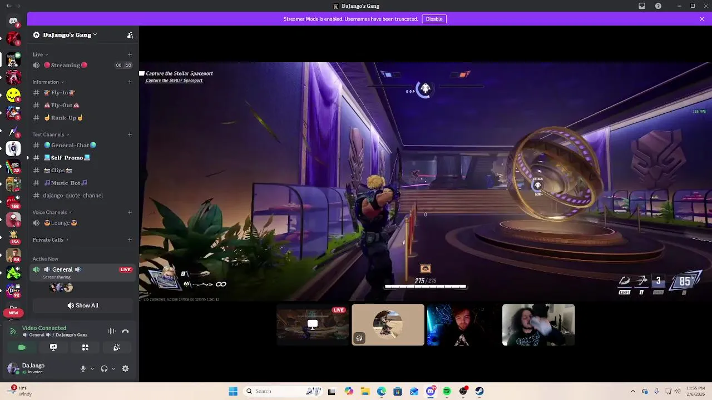Collapse the Live category

point(40,54)
